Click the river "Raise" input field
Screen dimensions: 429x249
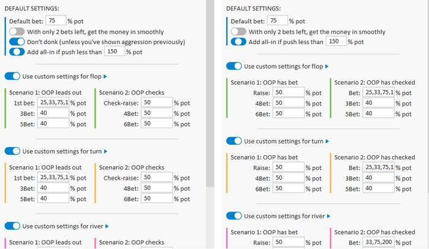[x=288, y=242]
